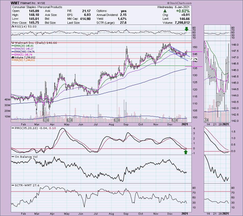Click the Options value yes
Viewport: 243px width, 216px height.
pyautogui.click(x=123, y=11)
